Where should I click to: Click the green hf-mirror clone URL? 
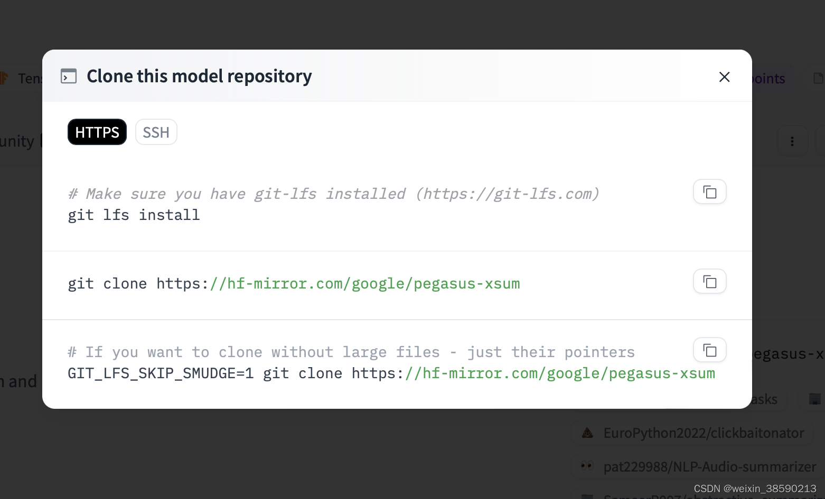point(364,283)
